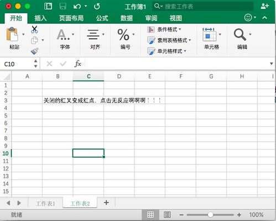Click the Cell Styles (单元格样式) icon
Screen dimensions: 276x221
click(x=151, y=51)
